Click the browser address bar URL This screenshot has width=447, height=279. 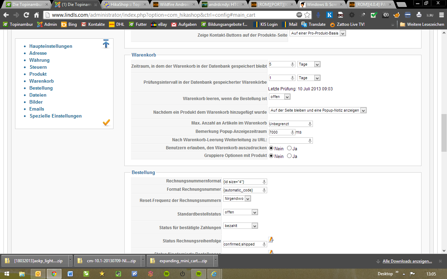pyautogui.click(x=154, y=15)
